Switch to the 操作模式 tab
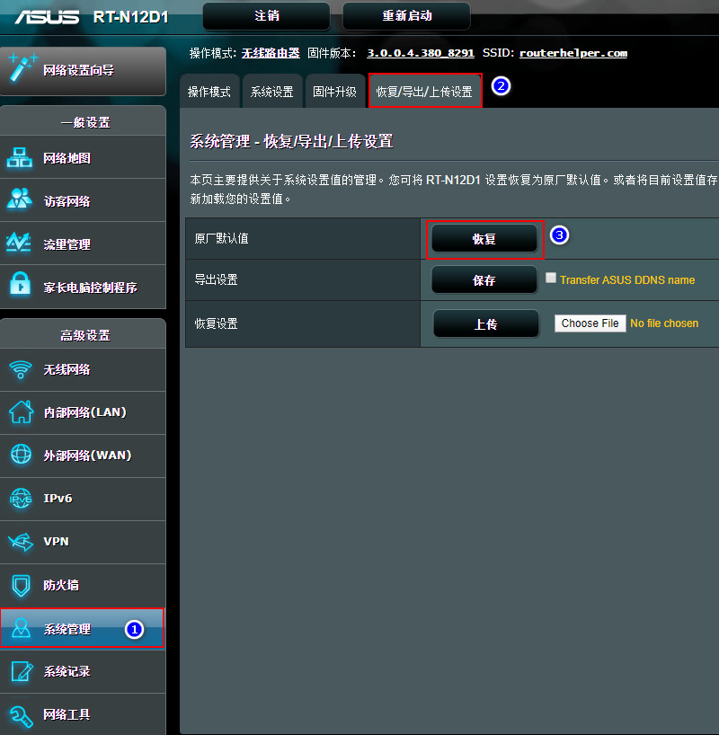This screenshot has height=735, width=719. click(x=209, y=92)
